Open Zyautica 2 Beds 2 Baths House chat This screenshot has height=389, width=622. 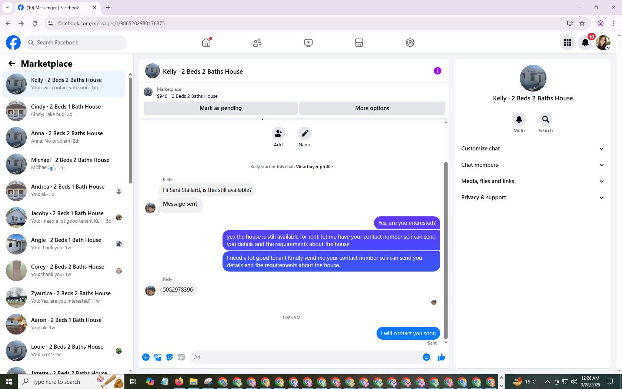click(x=64, y=297)
